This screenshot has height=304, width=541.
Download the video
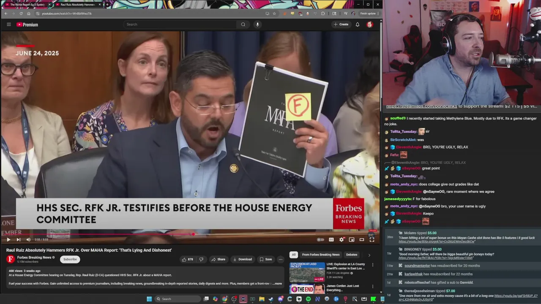pyautogui.click(x=243, y=259)
